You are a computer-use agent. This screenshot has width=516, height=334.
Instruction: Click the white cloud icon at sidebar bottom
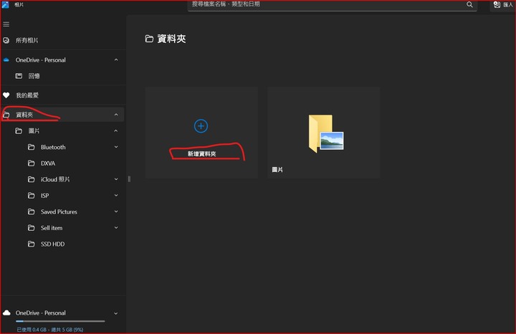pos(6,312)
